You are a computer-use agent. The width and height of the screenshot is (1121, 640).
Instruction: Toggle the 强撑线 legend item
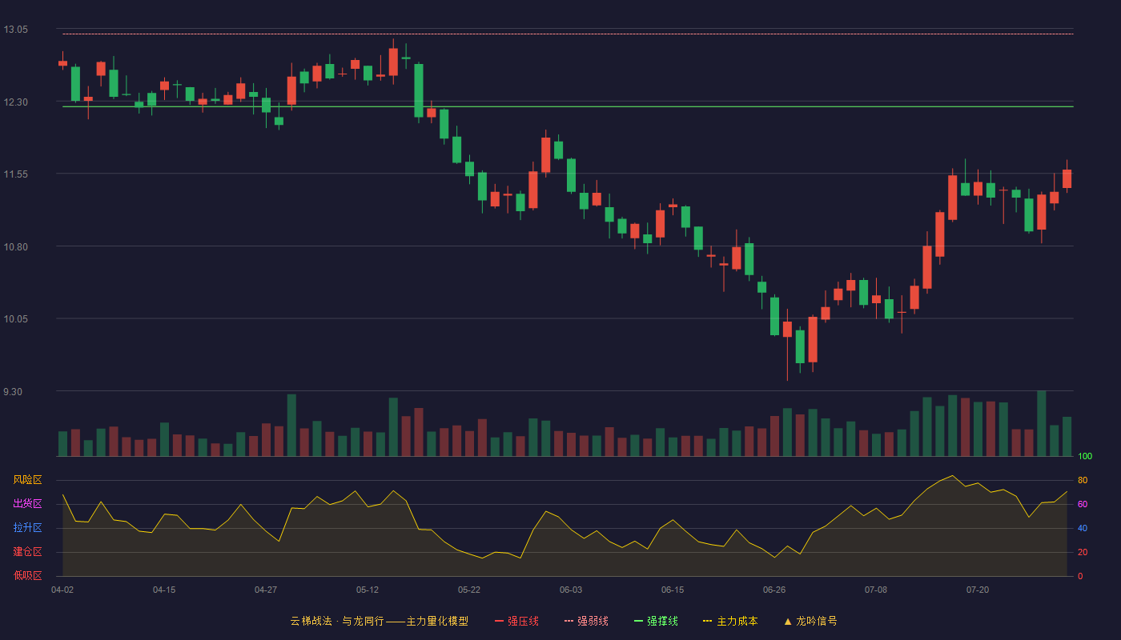656,621
